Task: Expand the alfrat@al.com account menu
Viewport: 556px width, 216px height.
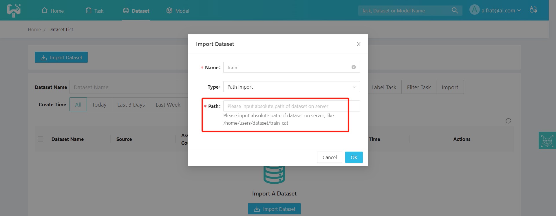Action: click(501, 10)
